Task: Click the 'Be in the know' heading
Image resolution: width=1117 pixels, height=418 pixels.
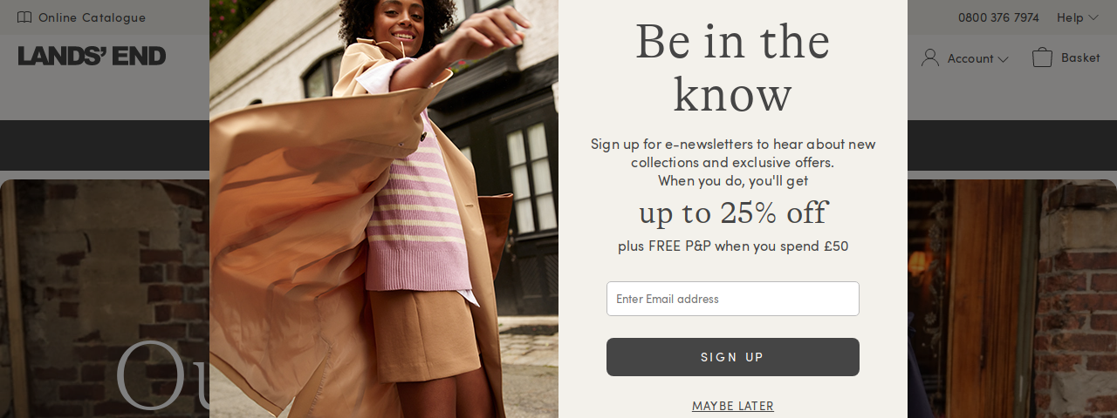Action: (x=733, y=68)
